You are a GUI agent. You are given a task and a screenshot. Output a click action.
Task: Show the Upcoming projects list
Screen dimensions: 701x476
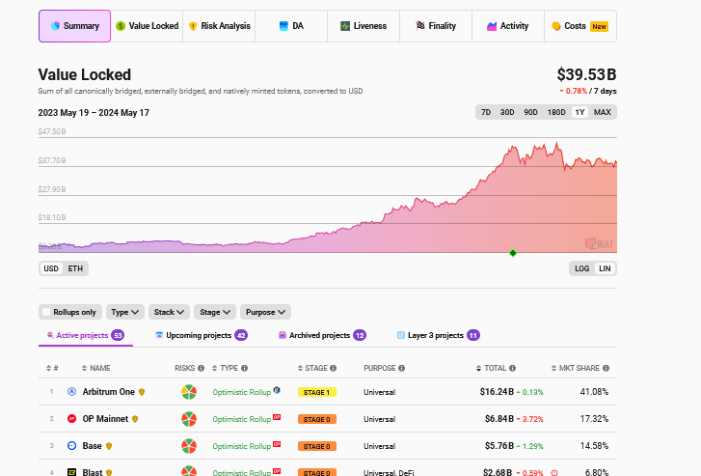202,335
